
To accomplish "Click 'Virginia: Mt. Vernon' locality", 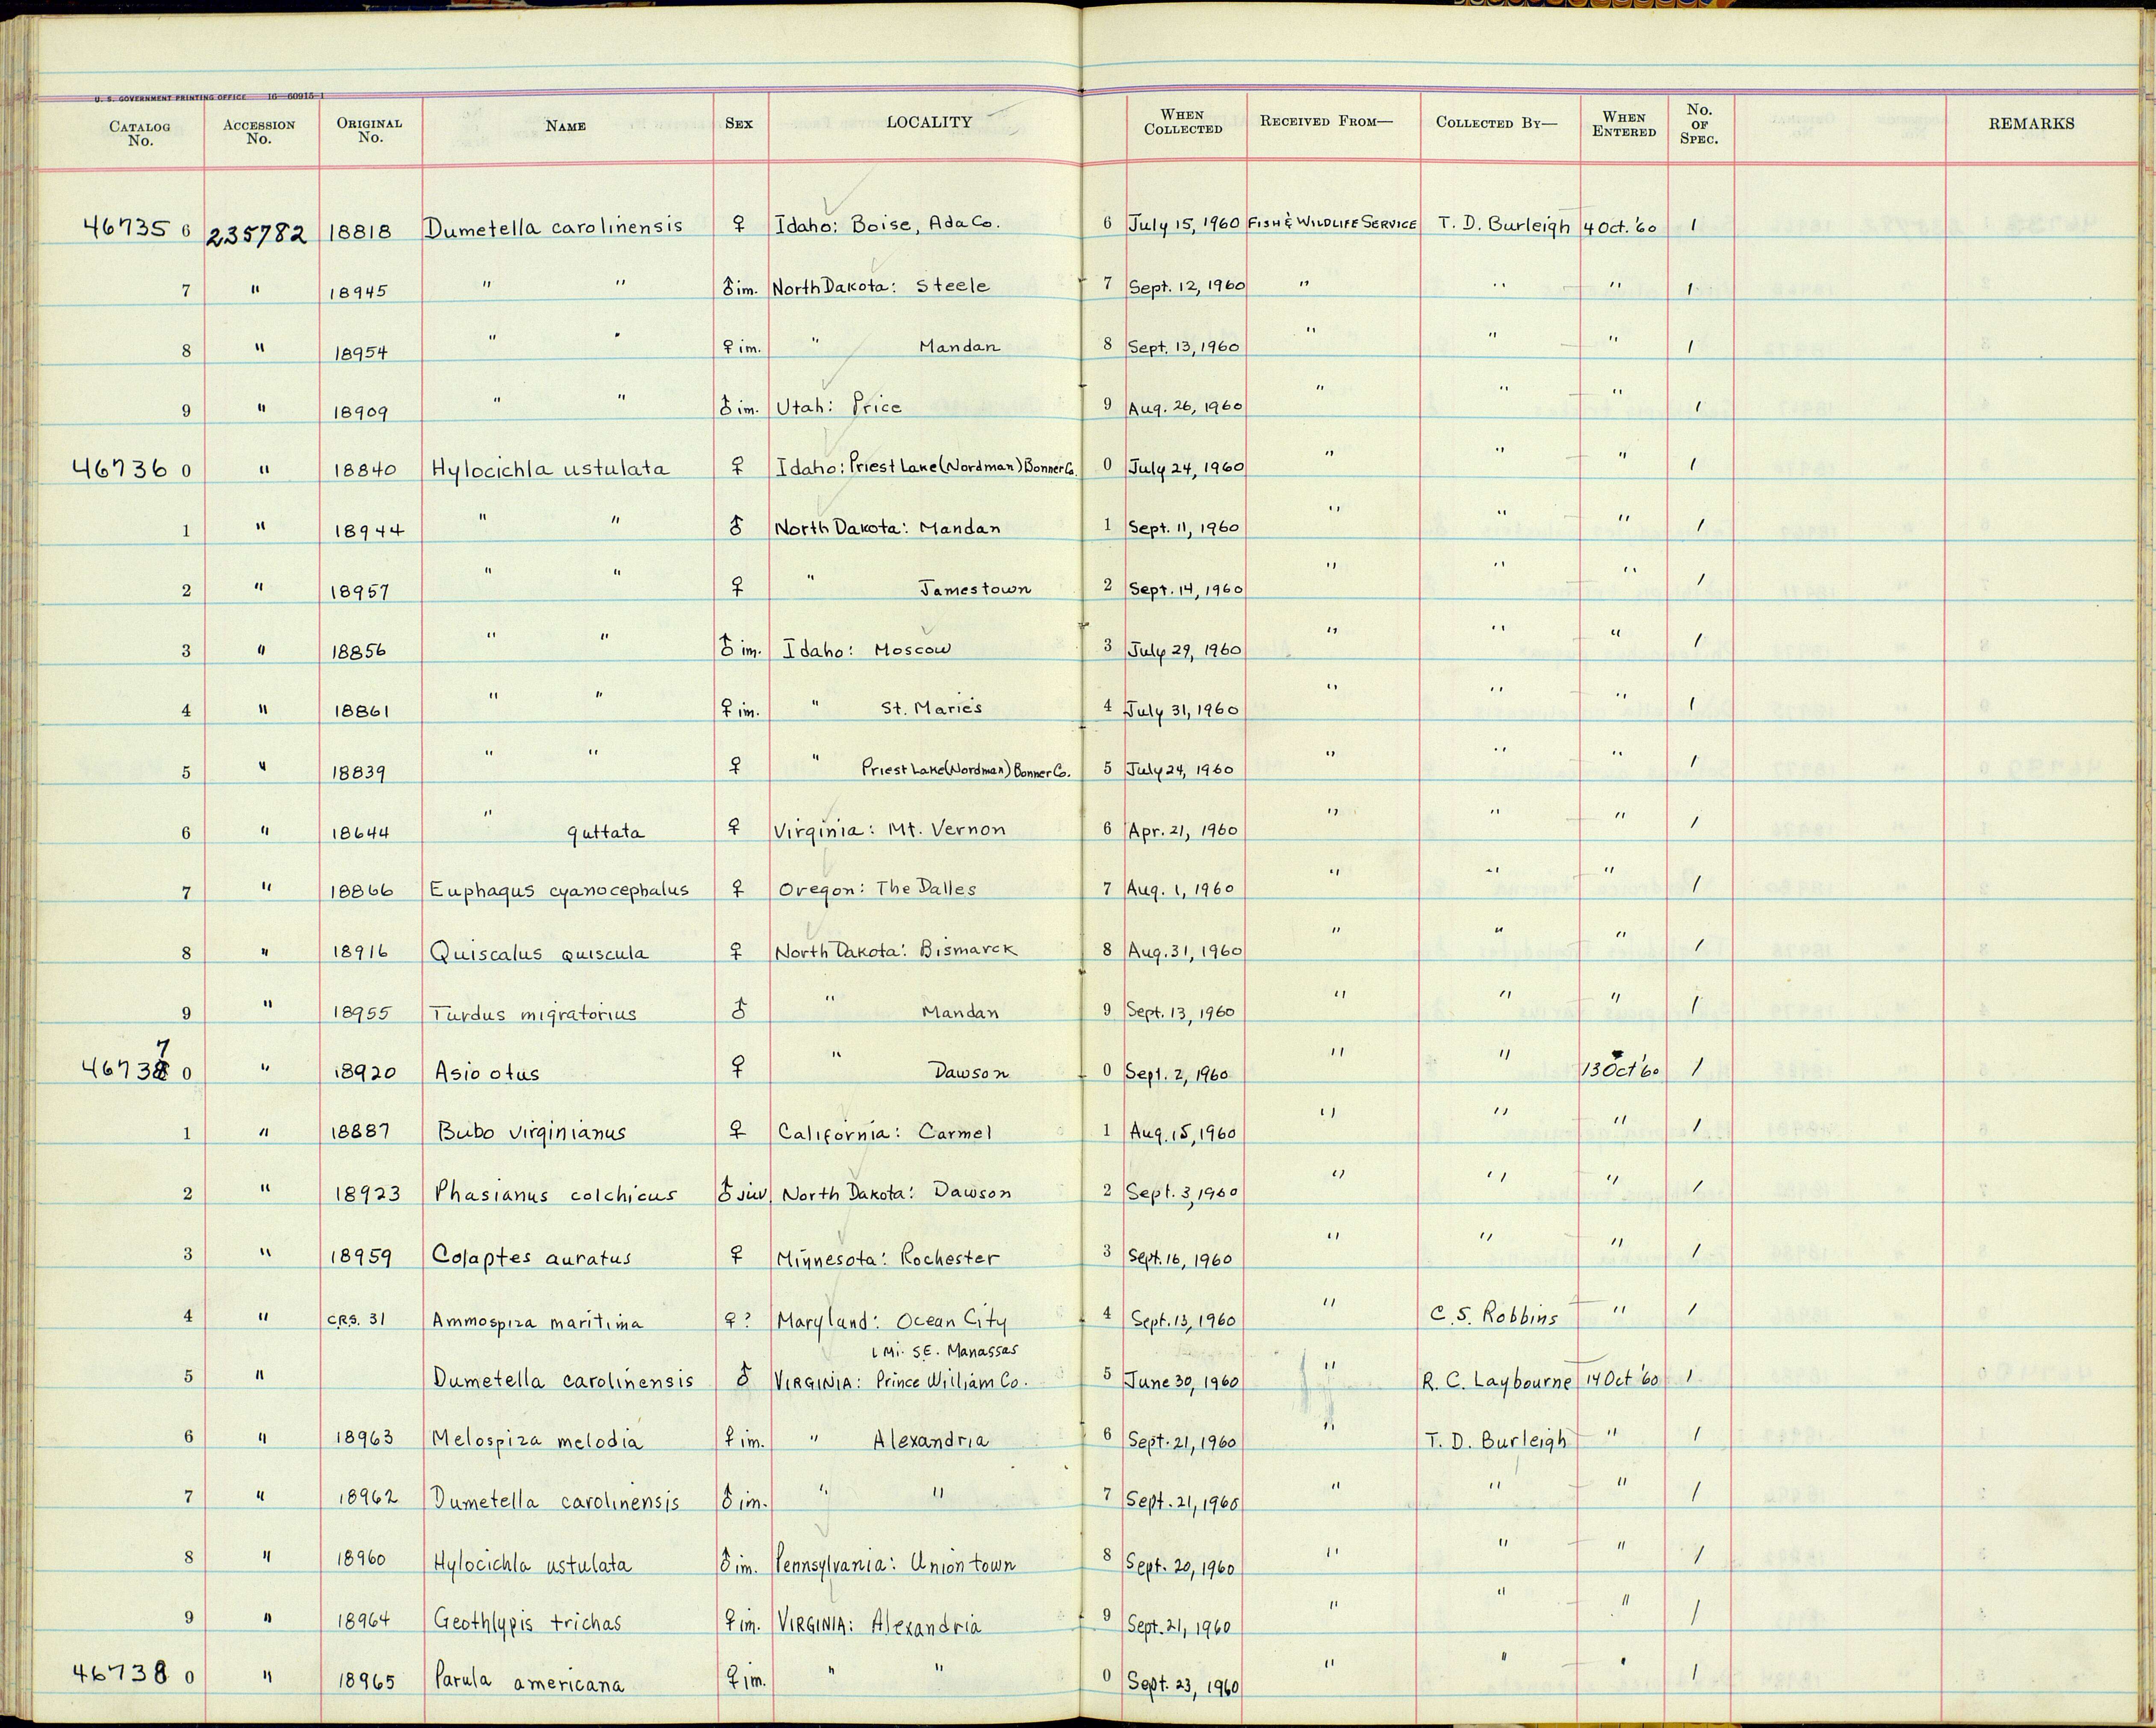I will pos(890,830).
